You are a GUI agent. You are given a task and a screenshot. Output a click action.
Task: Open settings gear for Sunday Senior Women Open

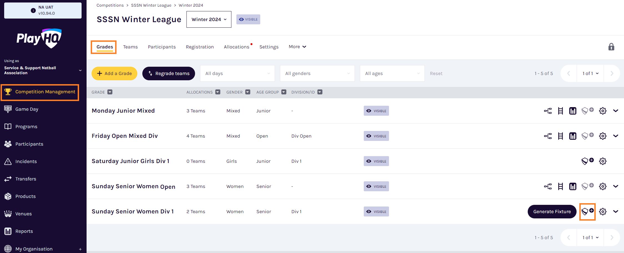(603, 187)
